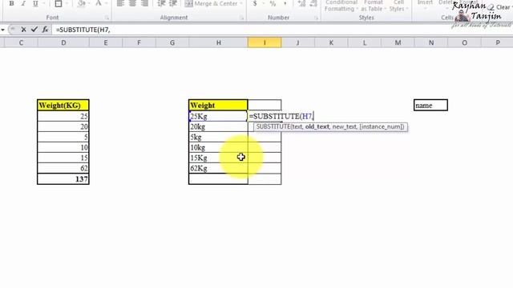Select column P header
513x288 pixels.
497,42
